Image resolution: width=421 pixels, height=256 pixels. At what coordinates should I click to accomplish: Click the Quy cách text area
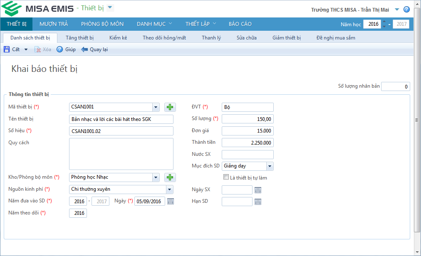point(121,154)
